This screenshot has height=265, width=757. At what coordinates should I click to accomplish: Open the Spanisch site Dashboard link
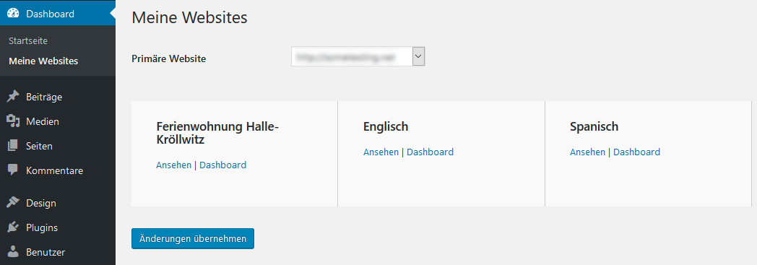(637, 152)
